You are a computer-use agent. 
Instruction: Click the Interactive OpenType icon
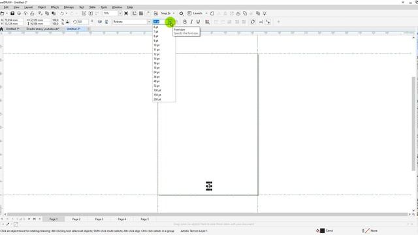[x=253, y=22]
